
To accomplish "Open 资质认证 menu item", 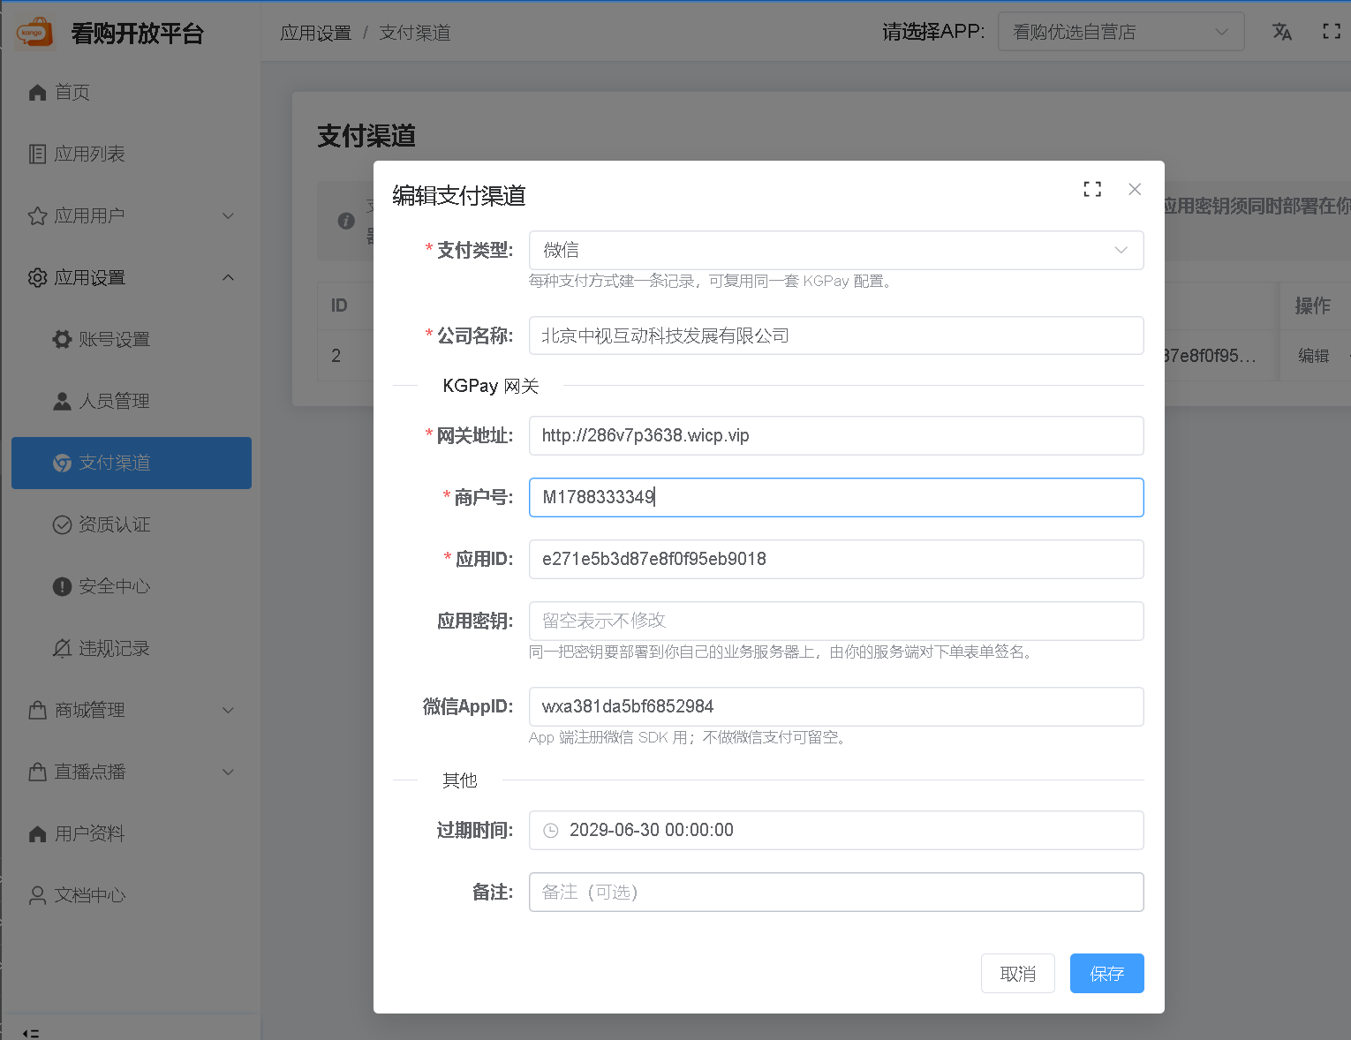I will 131,524.
